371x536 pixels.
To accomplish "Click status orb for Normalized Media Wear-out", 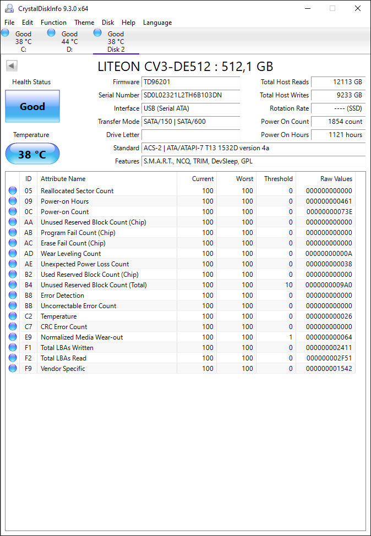I will pyautogui.click(x=13, y=337).
